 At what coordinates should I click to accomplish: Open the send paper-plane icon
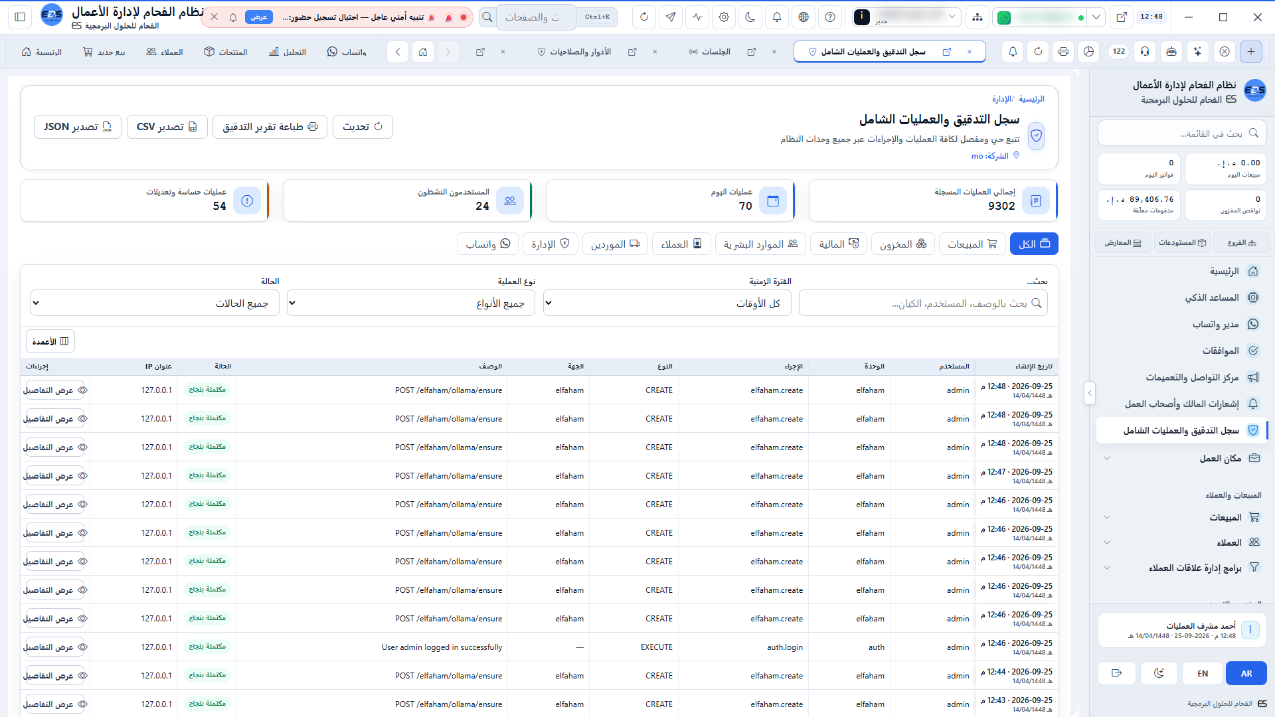671,17
